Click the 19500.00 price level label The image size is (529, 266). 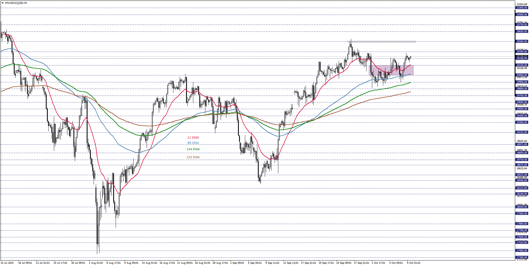point(522,109)
